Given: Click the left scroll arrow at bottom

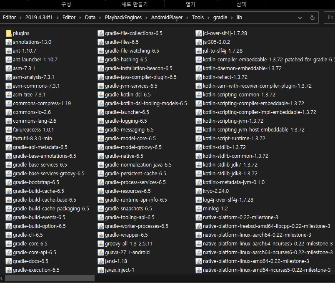Looking at the screenshot, I should point(2,278).
